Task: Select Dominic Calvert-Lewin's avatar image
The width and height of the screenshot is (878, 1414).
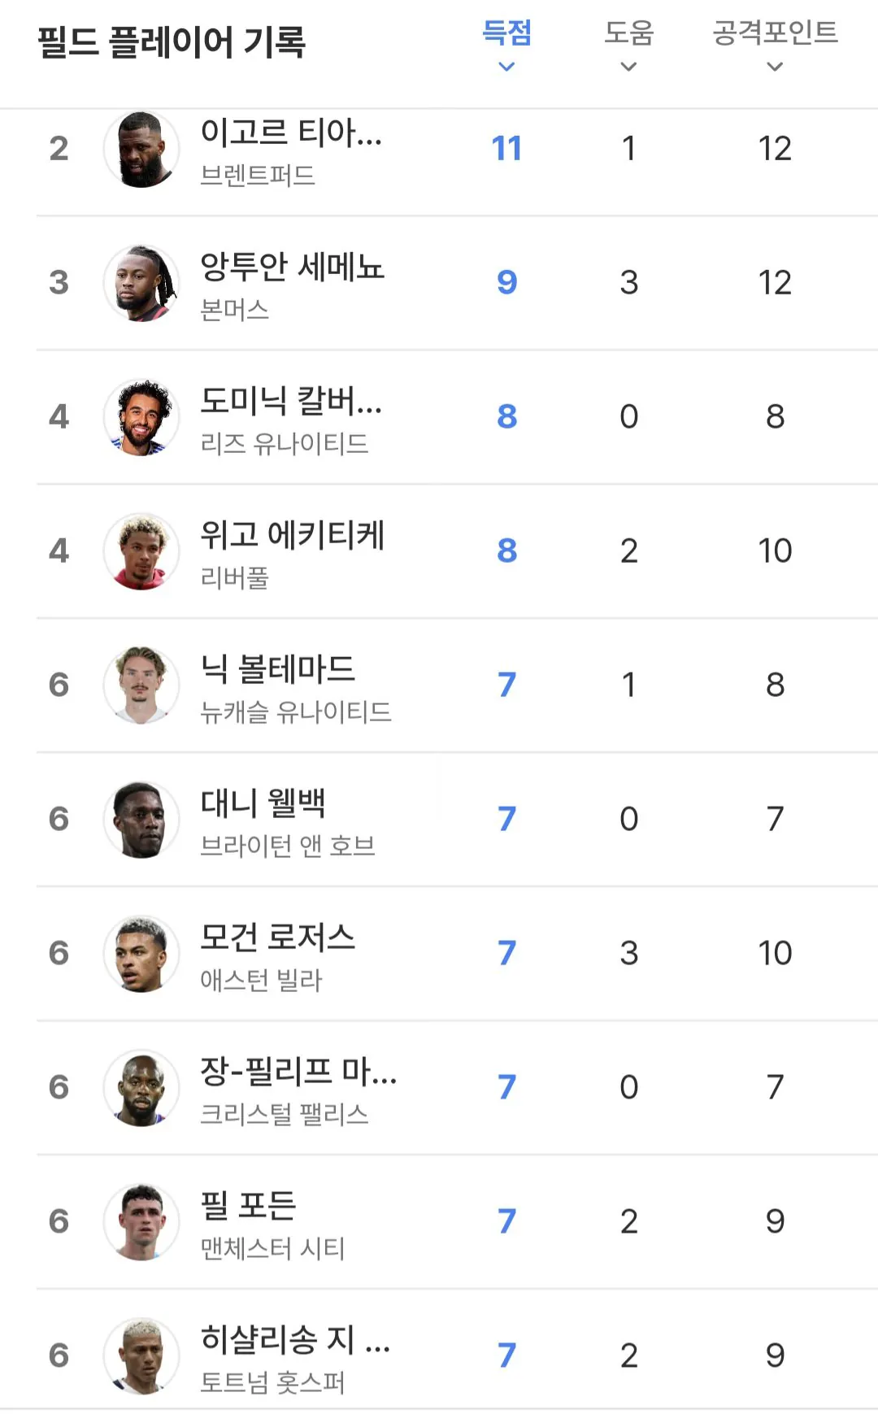Action: pyautogui.click(x=141, y=417)
